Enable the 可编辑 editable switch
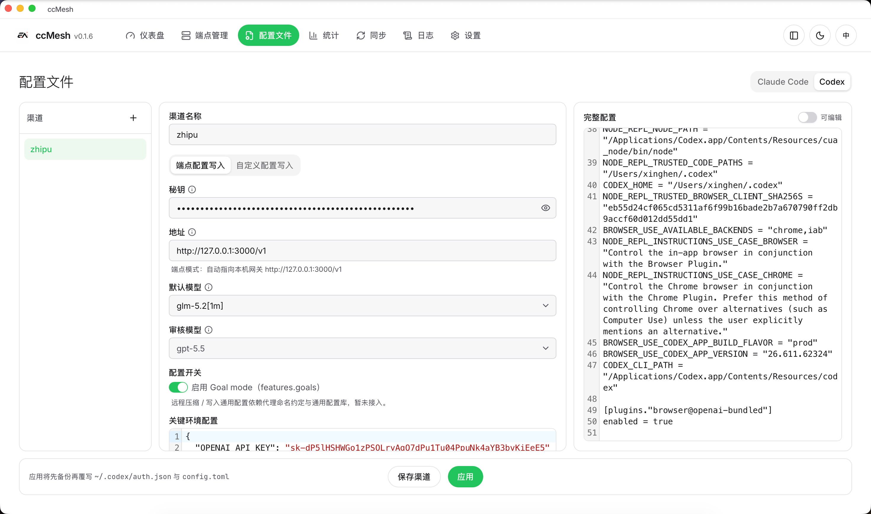 click(807, 118)
